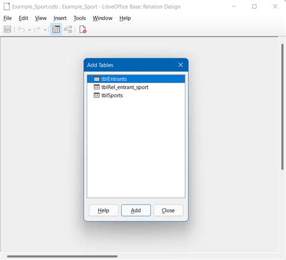Click the Save icon in toolbar

[x=7, y=30]
